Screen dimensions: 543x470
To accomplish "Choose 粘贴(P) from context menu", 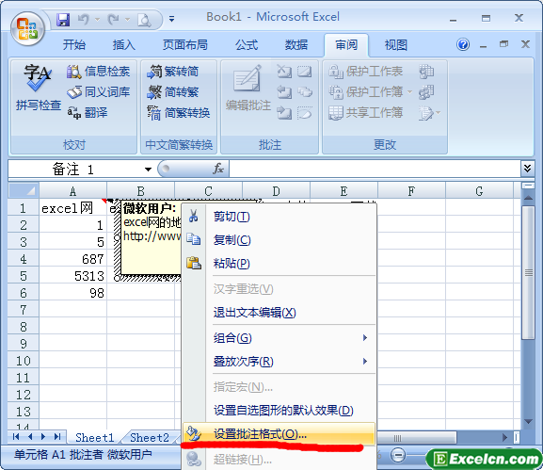I will coord(279,264).
